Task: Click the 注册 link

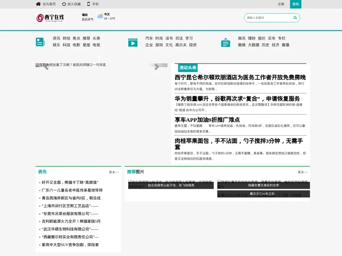Action: click(281, 4)
